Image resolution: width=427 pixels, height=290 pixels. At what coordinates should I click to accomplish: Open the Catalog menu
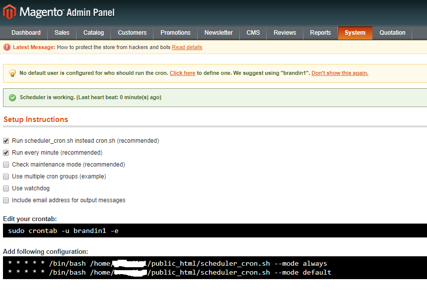tap(93, 33)
